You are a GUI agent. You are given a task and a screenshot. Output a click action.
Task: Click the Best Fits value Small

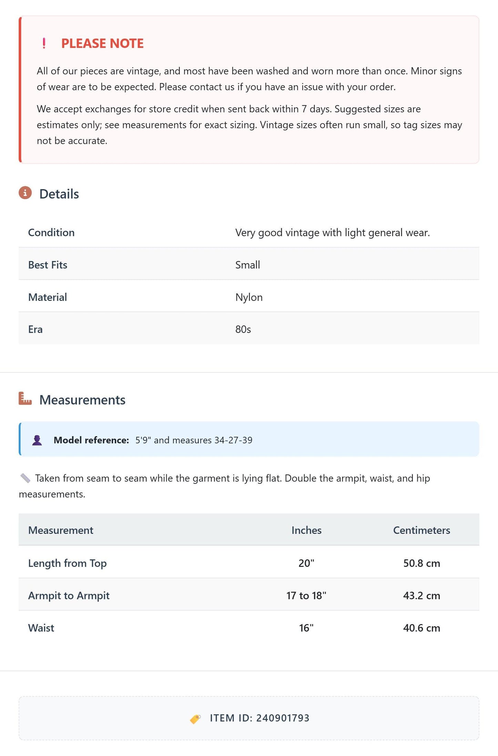click(x=247, y=265)
